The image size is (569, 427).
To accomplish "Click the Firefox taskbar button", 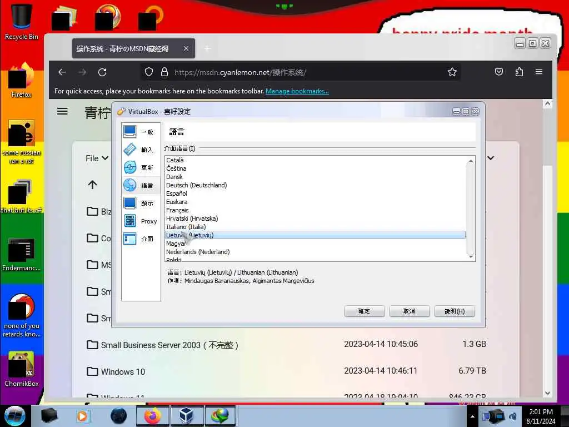I will coord(152,416).
